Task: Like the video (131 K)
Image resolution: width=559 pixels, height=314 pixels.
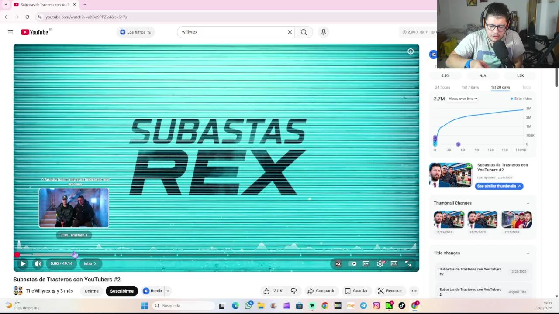Action: (x=273, y=291)
